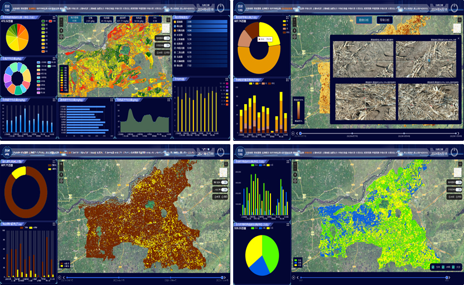
Task: Click locate target icon on soil fertility map
Action: [61, 37]
